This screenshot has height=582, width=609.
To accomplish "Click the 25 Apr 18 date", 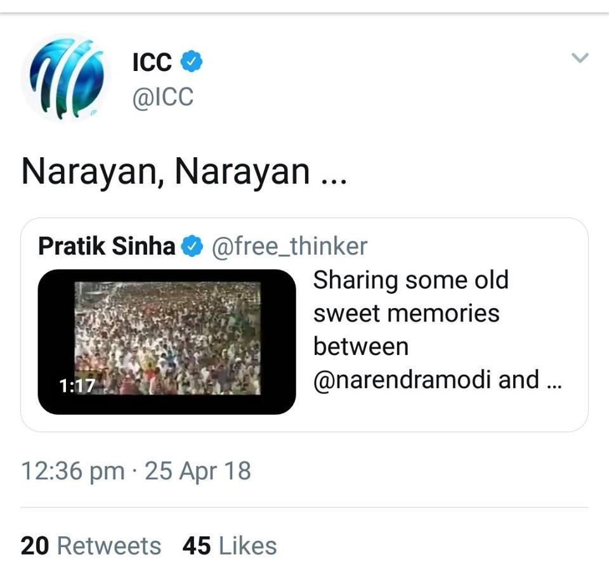I will pos(198,471).
